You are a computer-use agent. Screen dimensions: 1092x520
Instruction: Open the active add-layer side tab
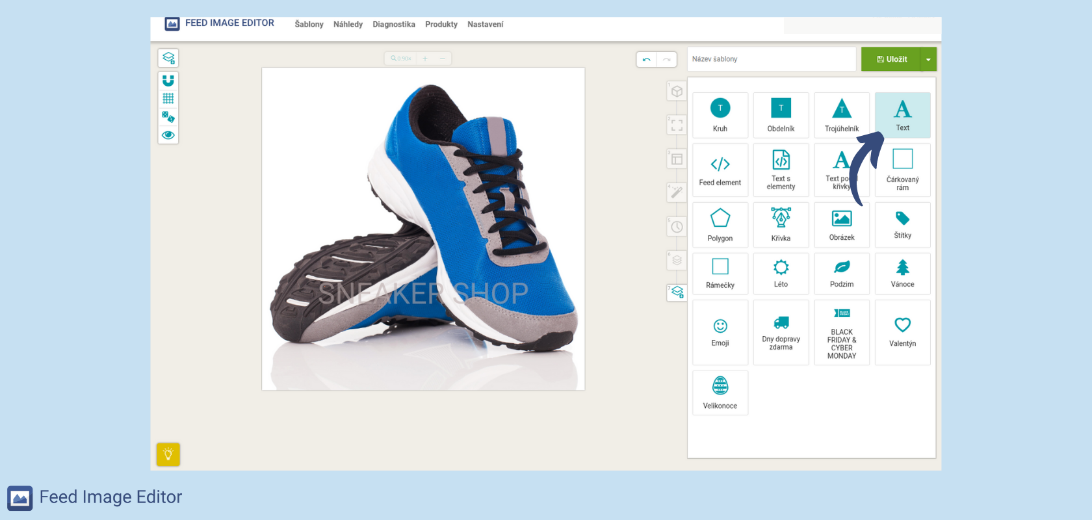(x=677, y=292)
